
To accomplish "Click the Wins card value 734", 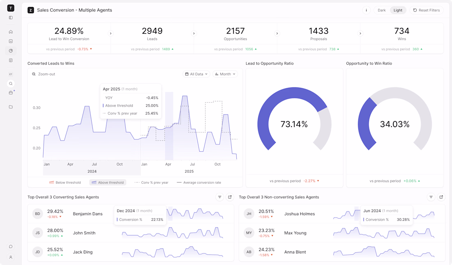I will 402,31.
